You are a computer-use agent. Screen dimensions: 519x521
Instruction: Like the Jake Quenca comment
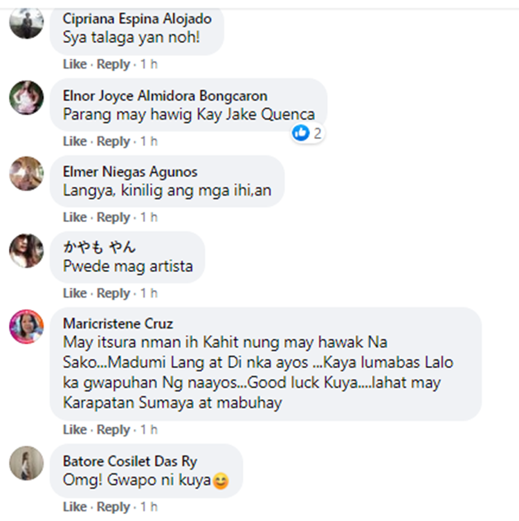tap(75, 141)
